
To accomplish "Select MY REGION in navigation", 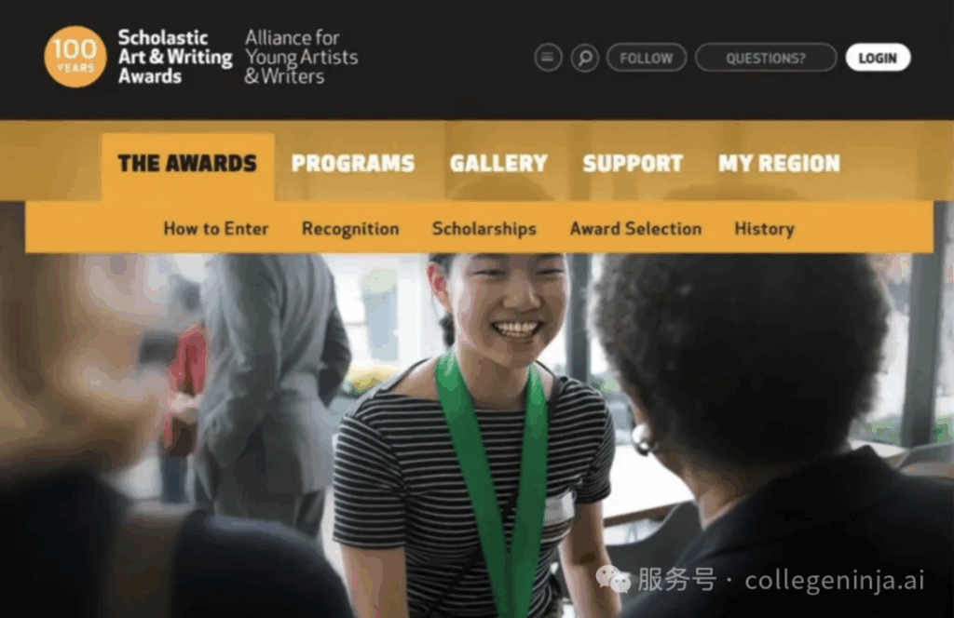I will 779,164.
